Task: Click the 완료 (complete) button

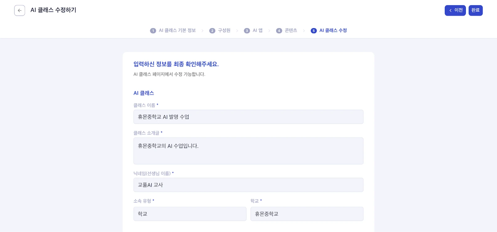Action: [x=475, y=11]
